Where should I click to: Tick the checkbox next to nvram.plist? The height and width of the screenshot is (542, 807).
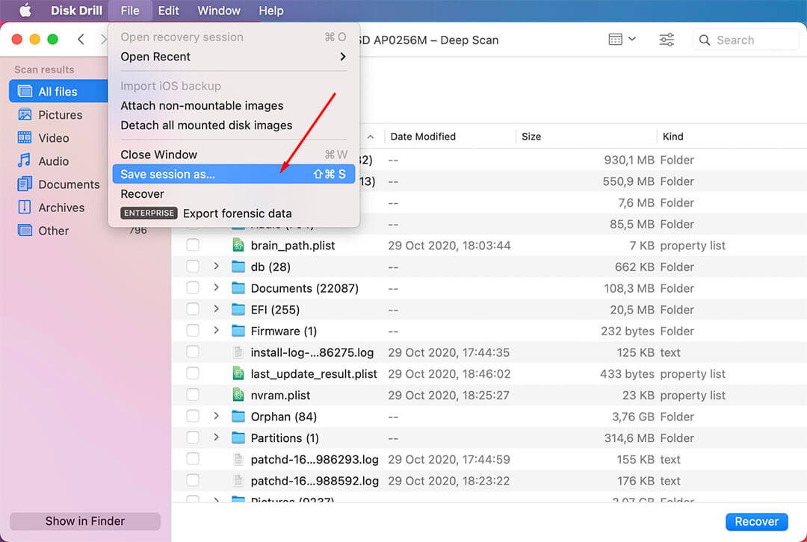[193, 396]
